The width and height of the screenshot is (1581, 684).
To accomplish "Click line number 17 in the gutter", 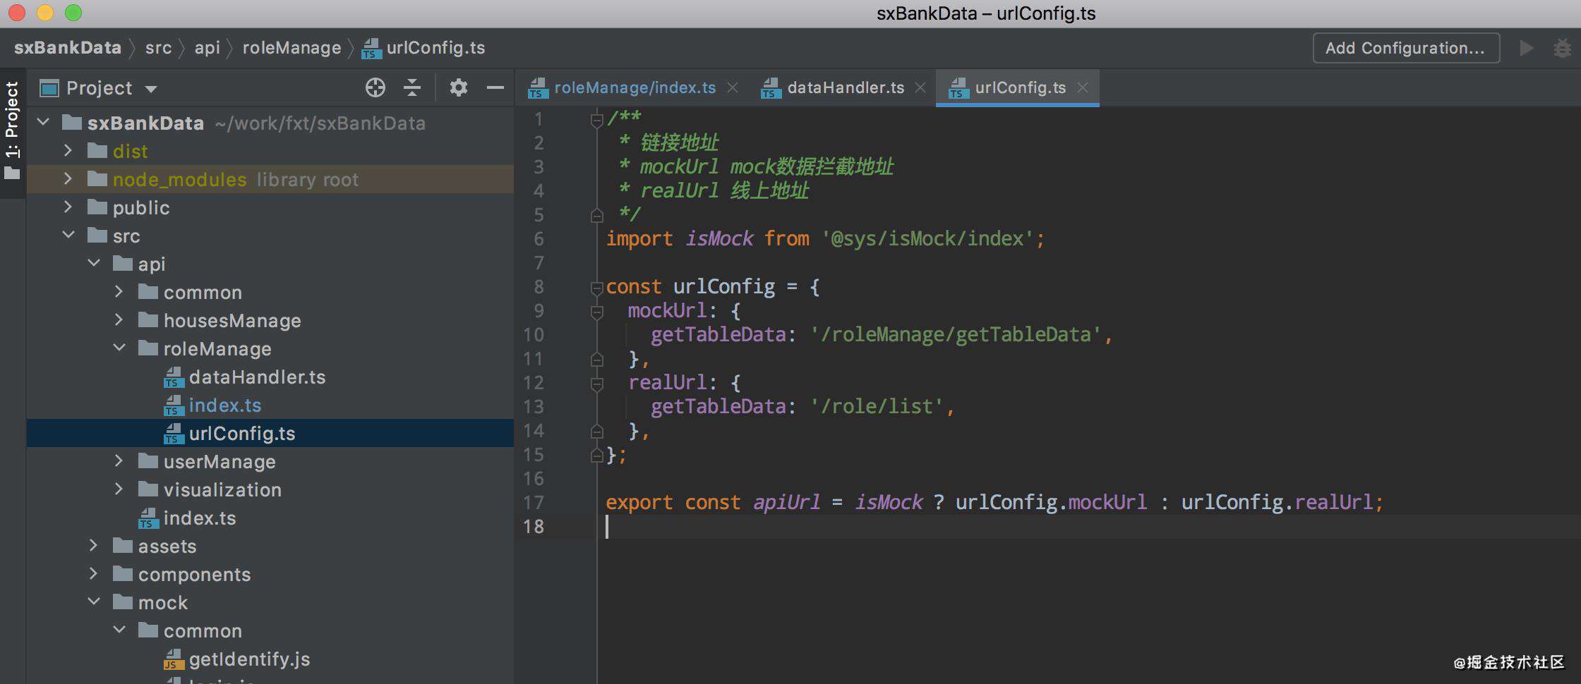I will click(534, 503).
